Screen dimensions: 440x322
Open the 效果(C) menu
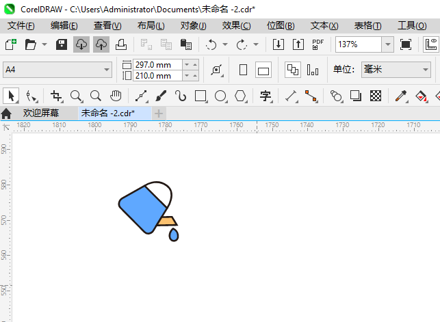[236, 26]
